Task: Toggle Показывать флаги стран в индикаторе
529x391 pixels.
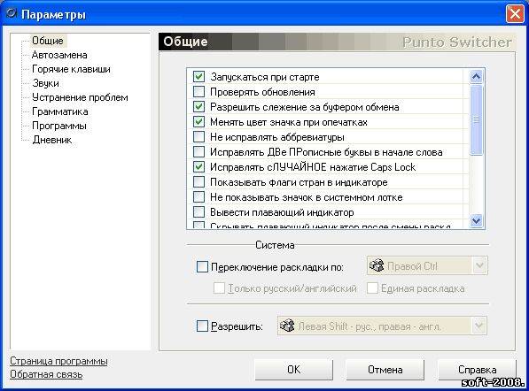Action: 198,182
